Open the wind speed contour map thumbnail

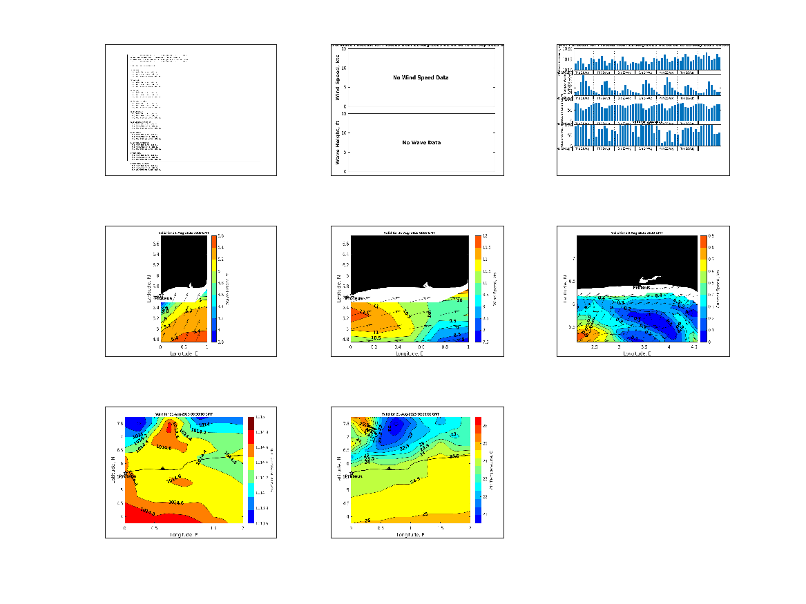(x=417, y=291)
